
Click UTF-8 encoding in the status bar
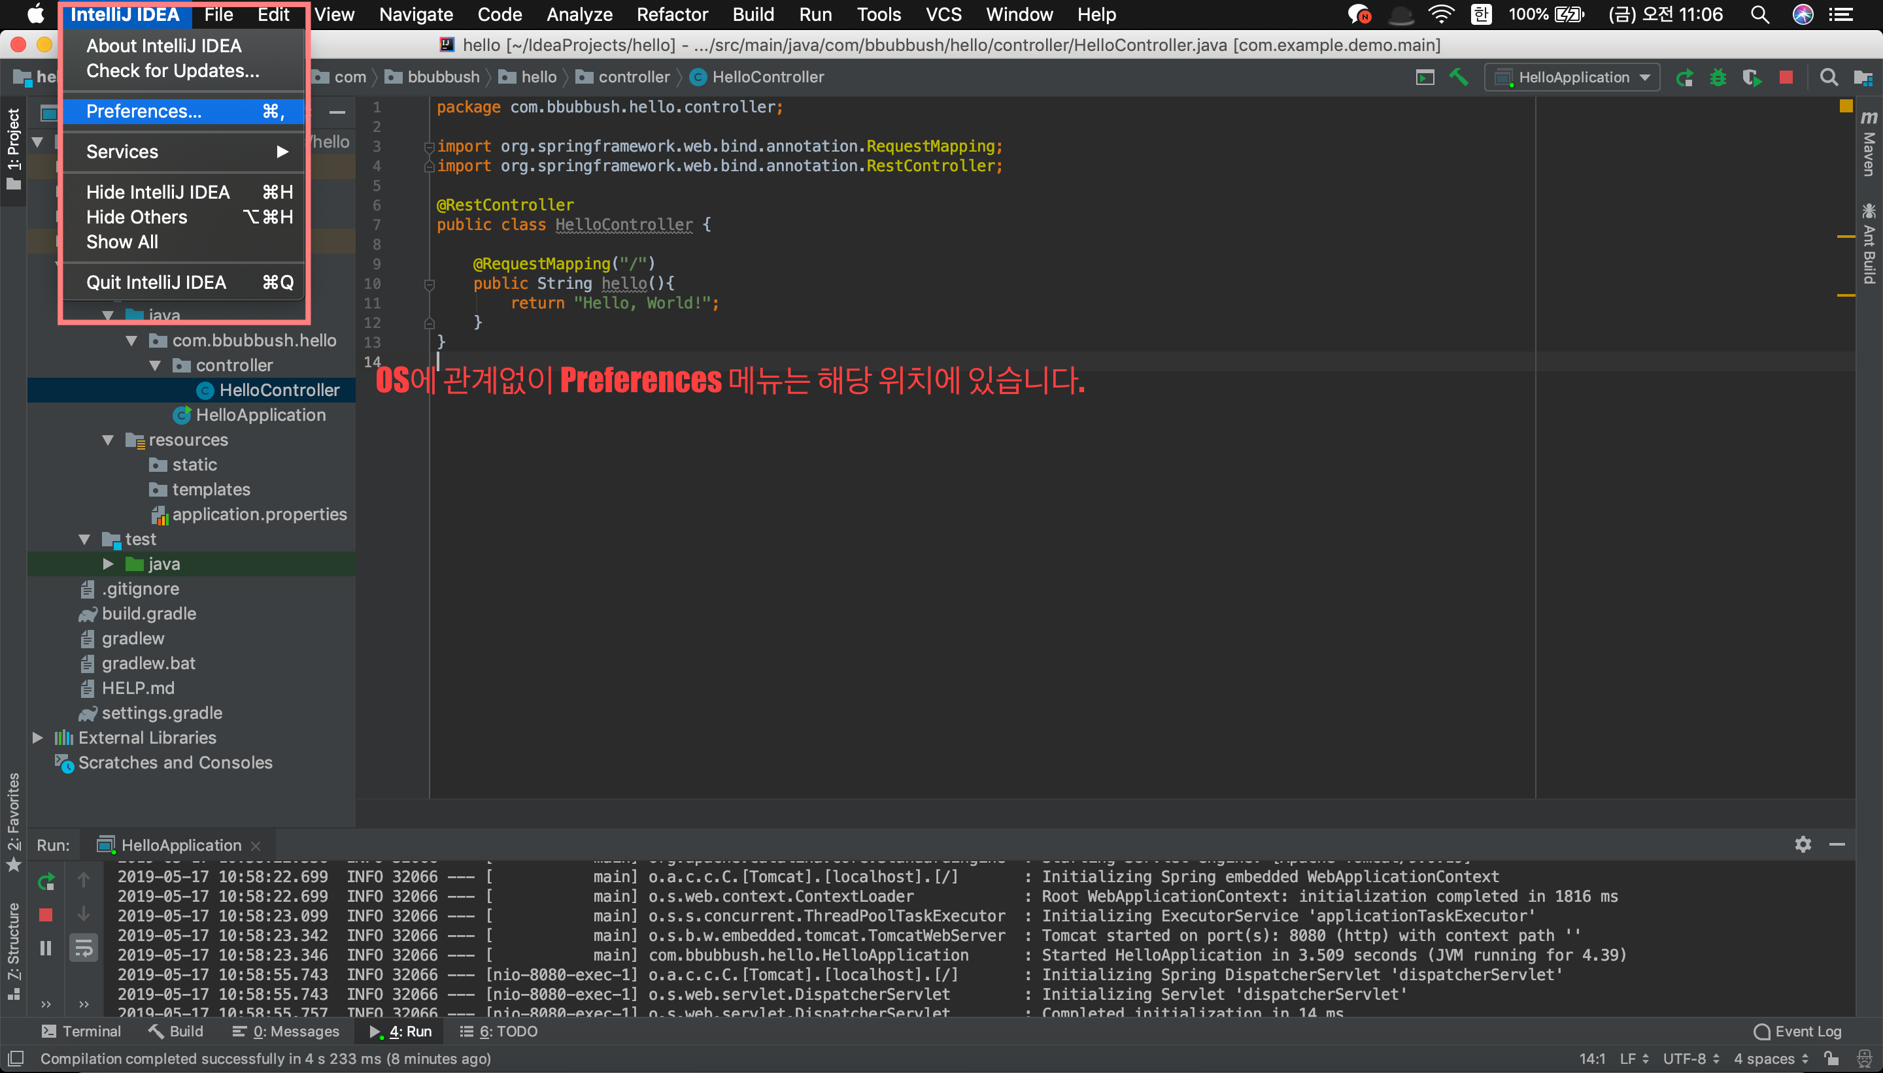click(x=1685, y=1058)
